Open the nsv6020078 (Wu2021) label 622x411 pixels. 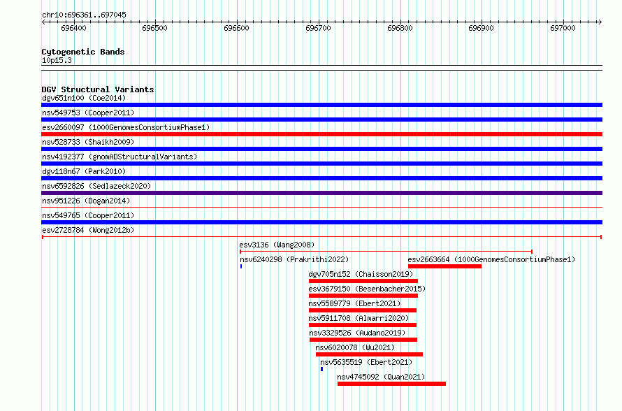(x=355, y=347)
